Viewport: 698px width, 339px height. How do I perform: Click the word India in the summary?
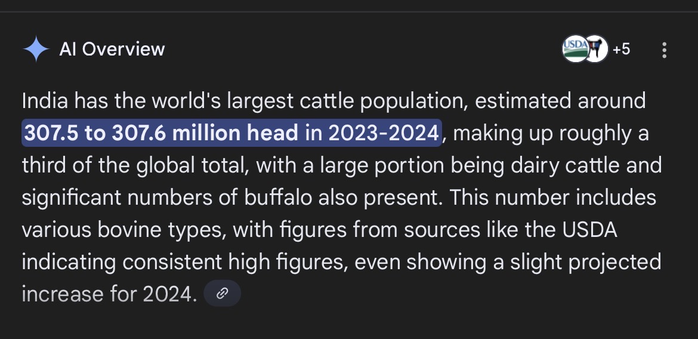45,100
